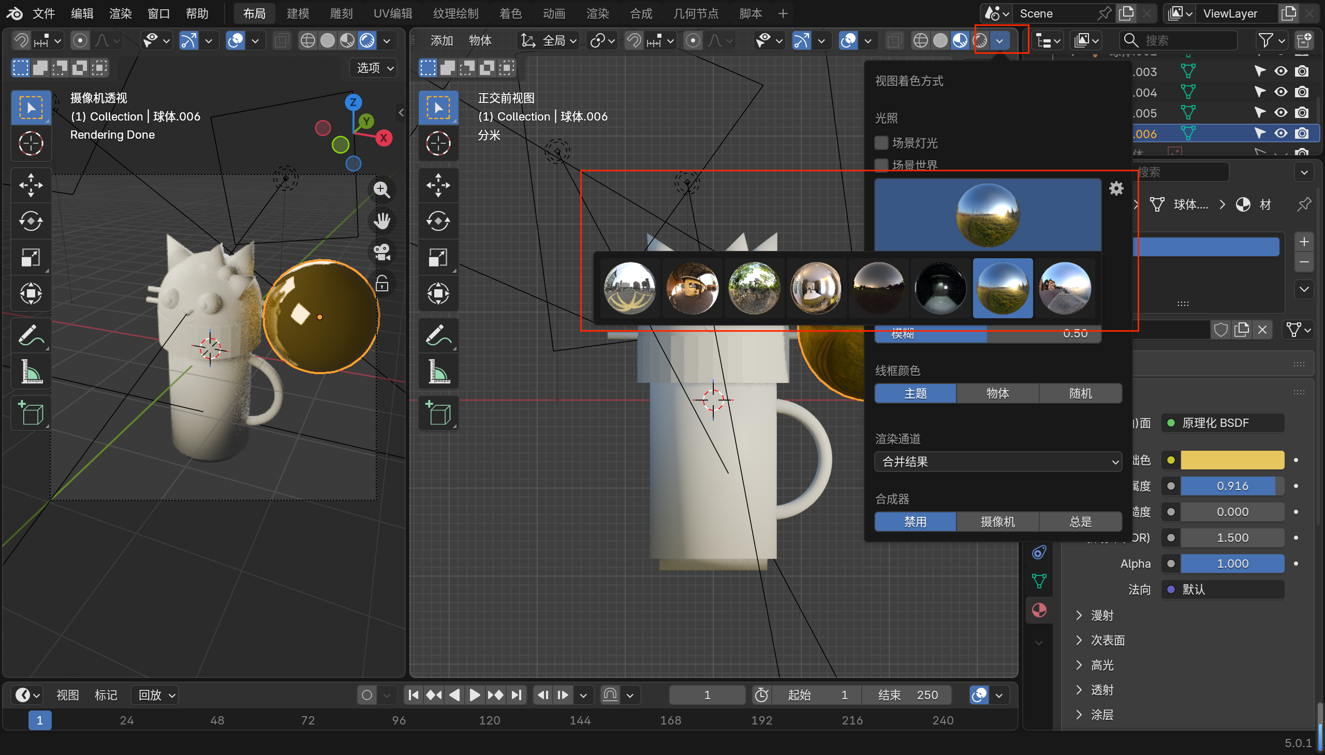This screenshot has height=755, width=1325.
Task: Switch to the 雕刻 workspace tab
Action: pos(341,13)
